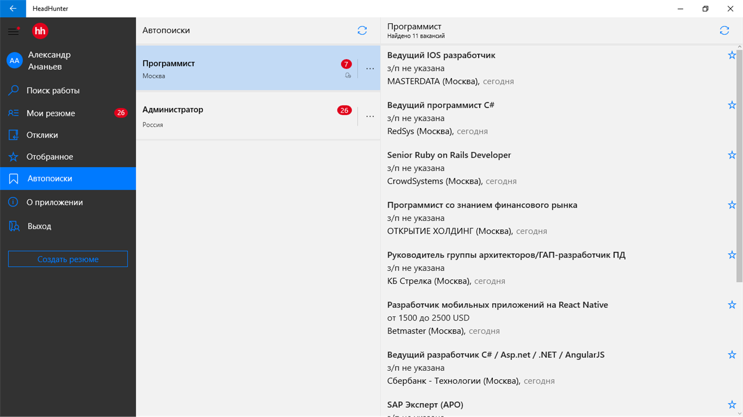Star the Ведущий IOS разработчик vacancy
Viewport: 743px width, 417px height.
tap(732, 55)
